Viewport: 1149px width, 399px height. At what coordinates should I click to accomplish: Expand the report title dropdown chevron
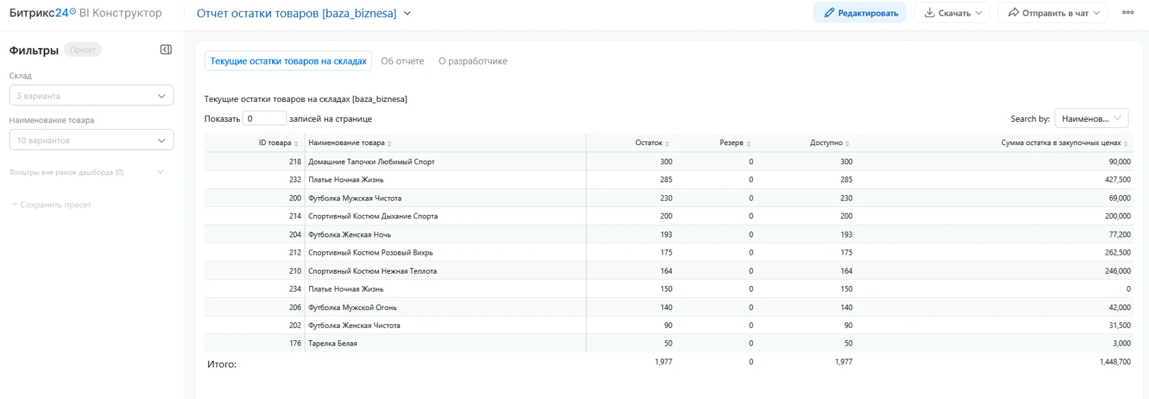coord(407,13)
